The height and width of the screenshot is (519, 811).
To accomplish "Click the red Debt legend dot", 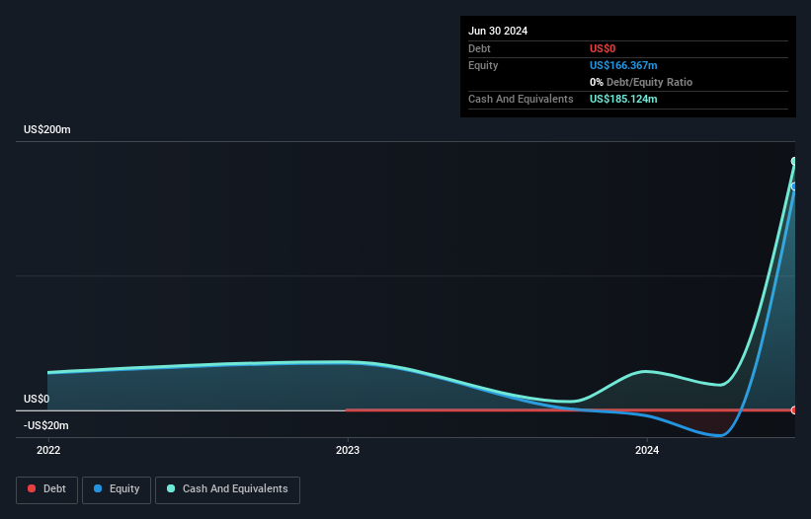I will click(x=32, y=488).
